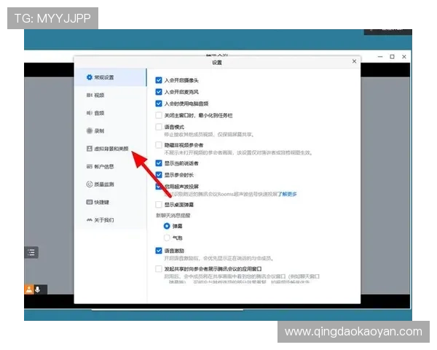Uncheck 语音激励 checkbox
Image resolution: width=437 pixels, height=350 pixels.
(159, 251)
